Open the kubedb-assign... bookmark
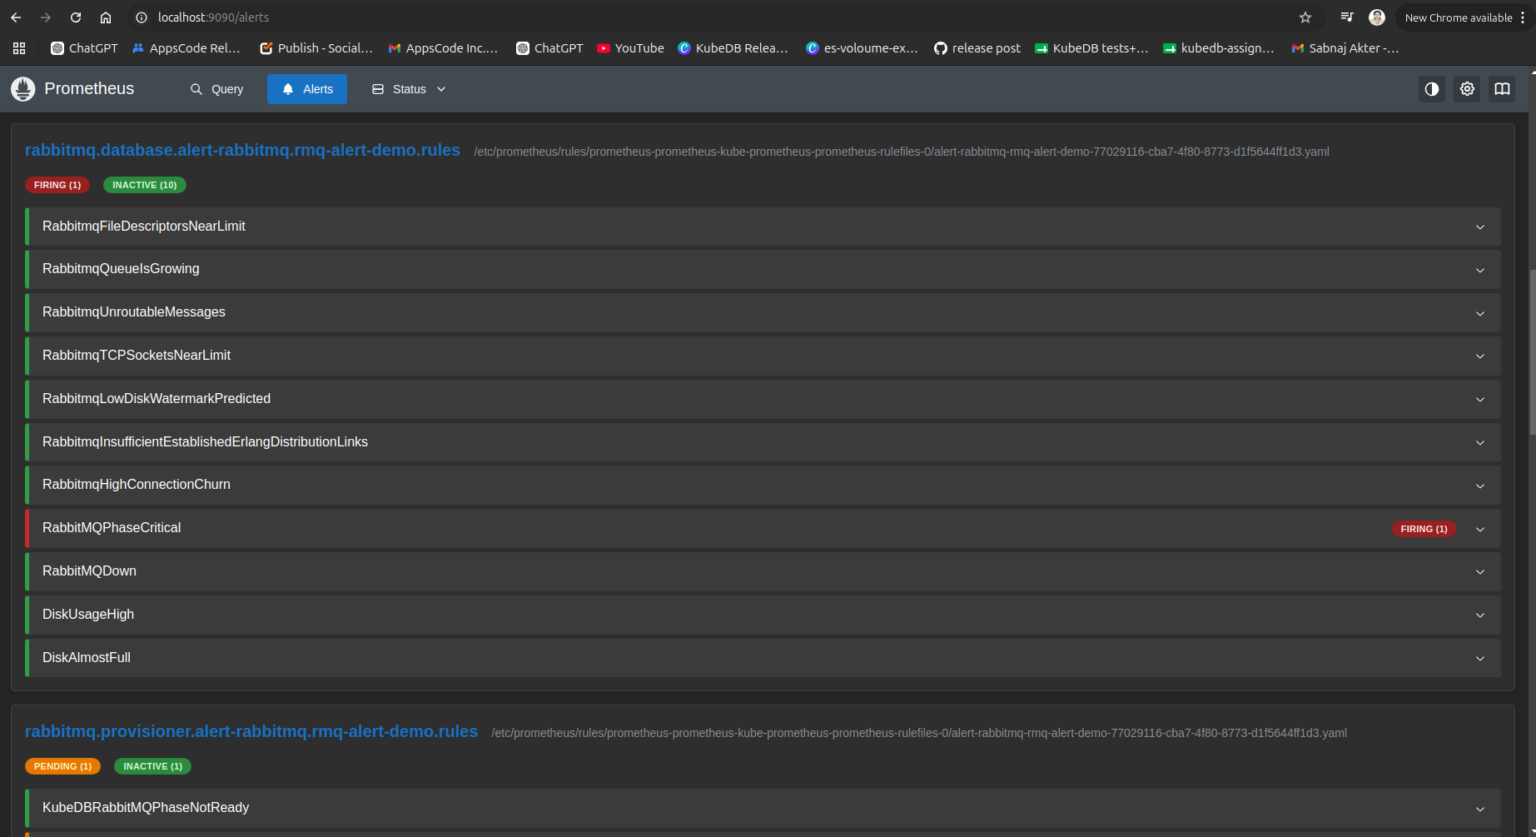The width and height of the screenshot is (1536, 837). pyautogui.click(x=1219, y=48)
